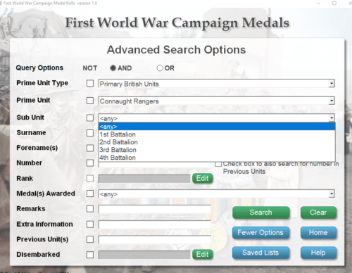Tick the NOT checkbox for Number
Screen dimensions: 352x273
click(x=90, y=163)
